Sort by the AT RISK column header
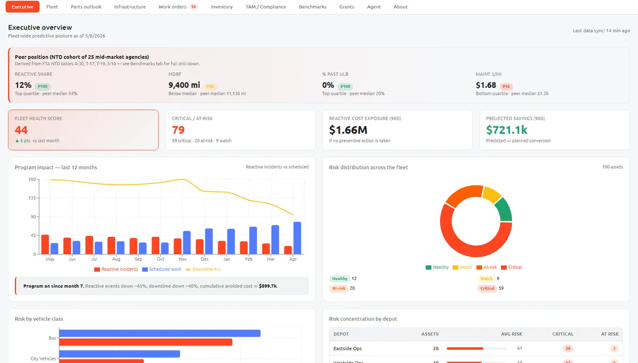 point(609,334)
